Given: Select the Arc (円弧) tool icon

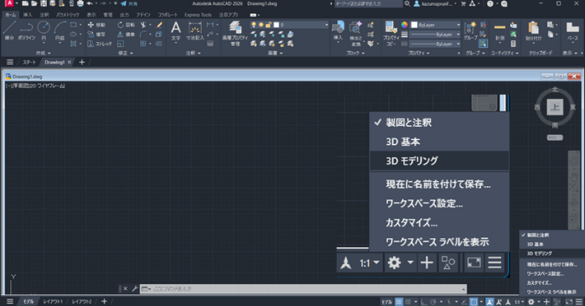Looking at the screenshot, I should (60, 27).
